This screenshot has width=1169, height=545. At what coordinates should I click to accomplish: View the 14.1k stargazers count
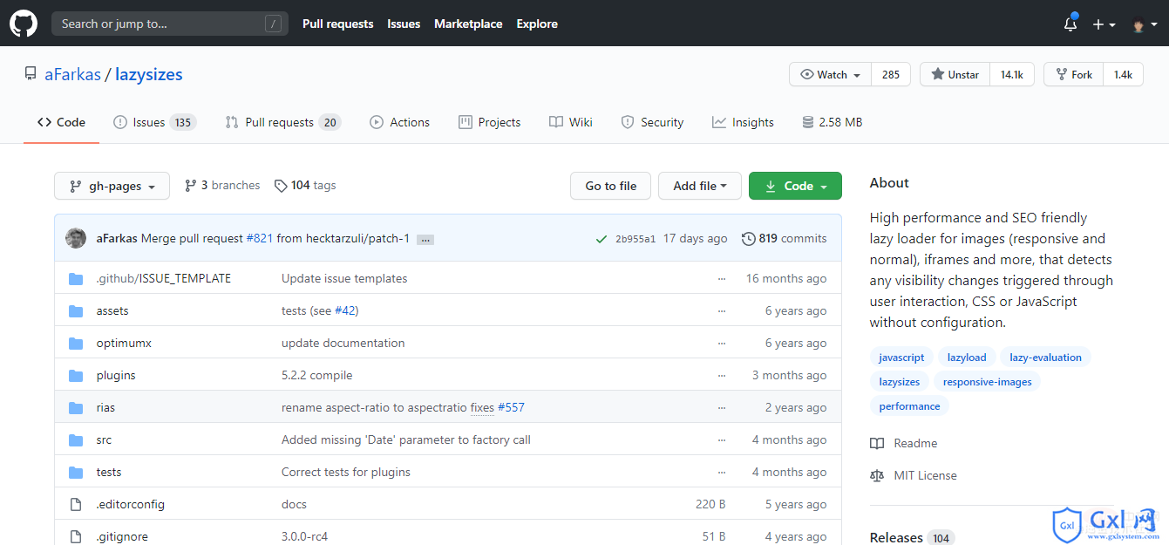point(1012,75)
